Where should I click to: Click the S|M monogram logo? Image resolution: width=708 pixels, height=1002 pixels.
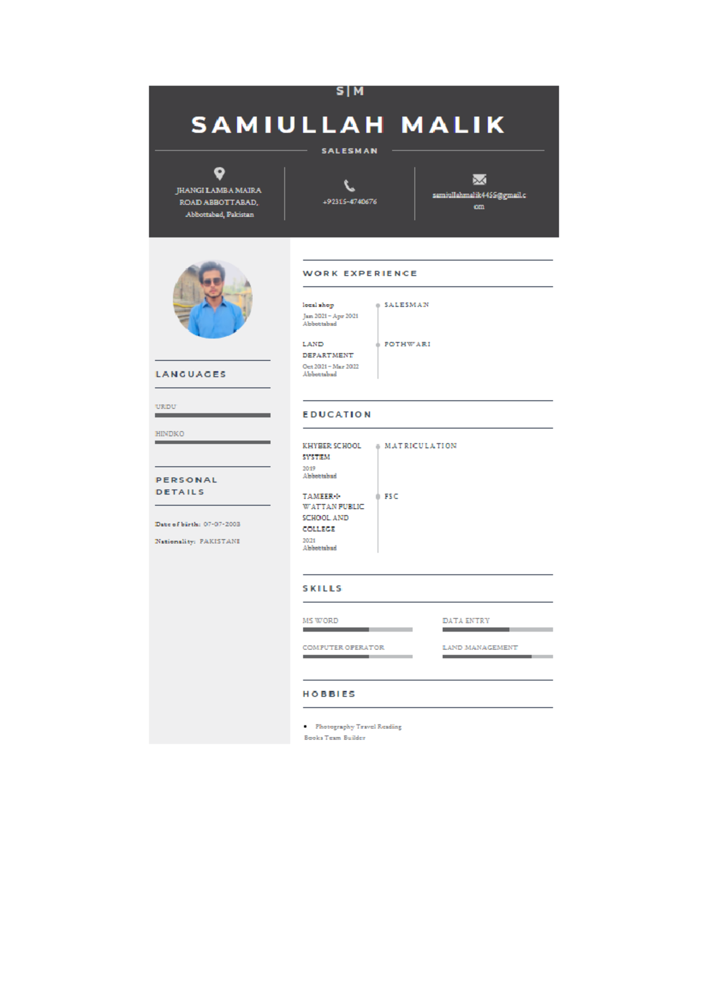point(350,91)
